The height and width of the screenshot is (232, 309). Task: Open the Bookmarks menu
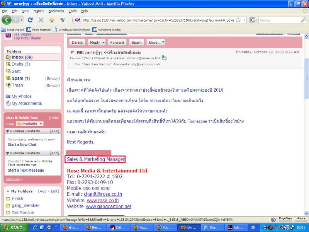tap(56, 11)
